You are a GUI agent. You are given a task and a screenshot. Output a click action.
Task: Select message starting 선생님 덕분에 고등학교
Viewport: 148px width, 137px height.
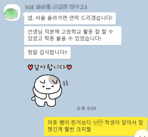[x=73, y=35]
